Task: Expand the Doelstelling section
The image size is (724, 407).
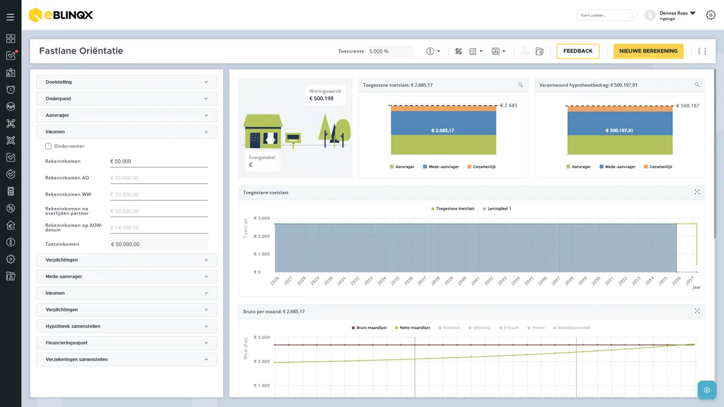Action: [x=127, y=82]
